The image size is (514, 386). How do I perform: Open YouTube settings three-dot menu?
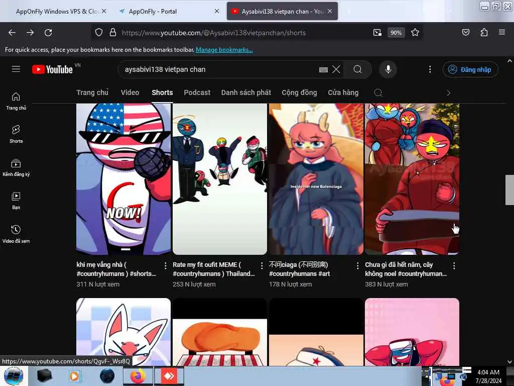pyautogui.click(x=430, y=69)
